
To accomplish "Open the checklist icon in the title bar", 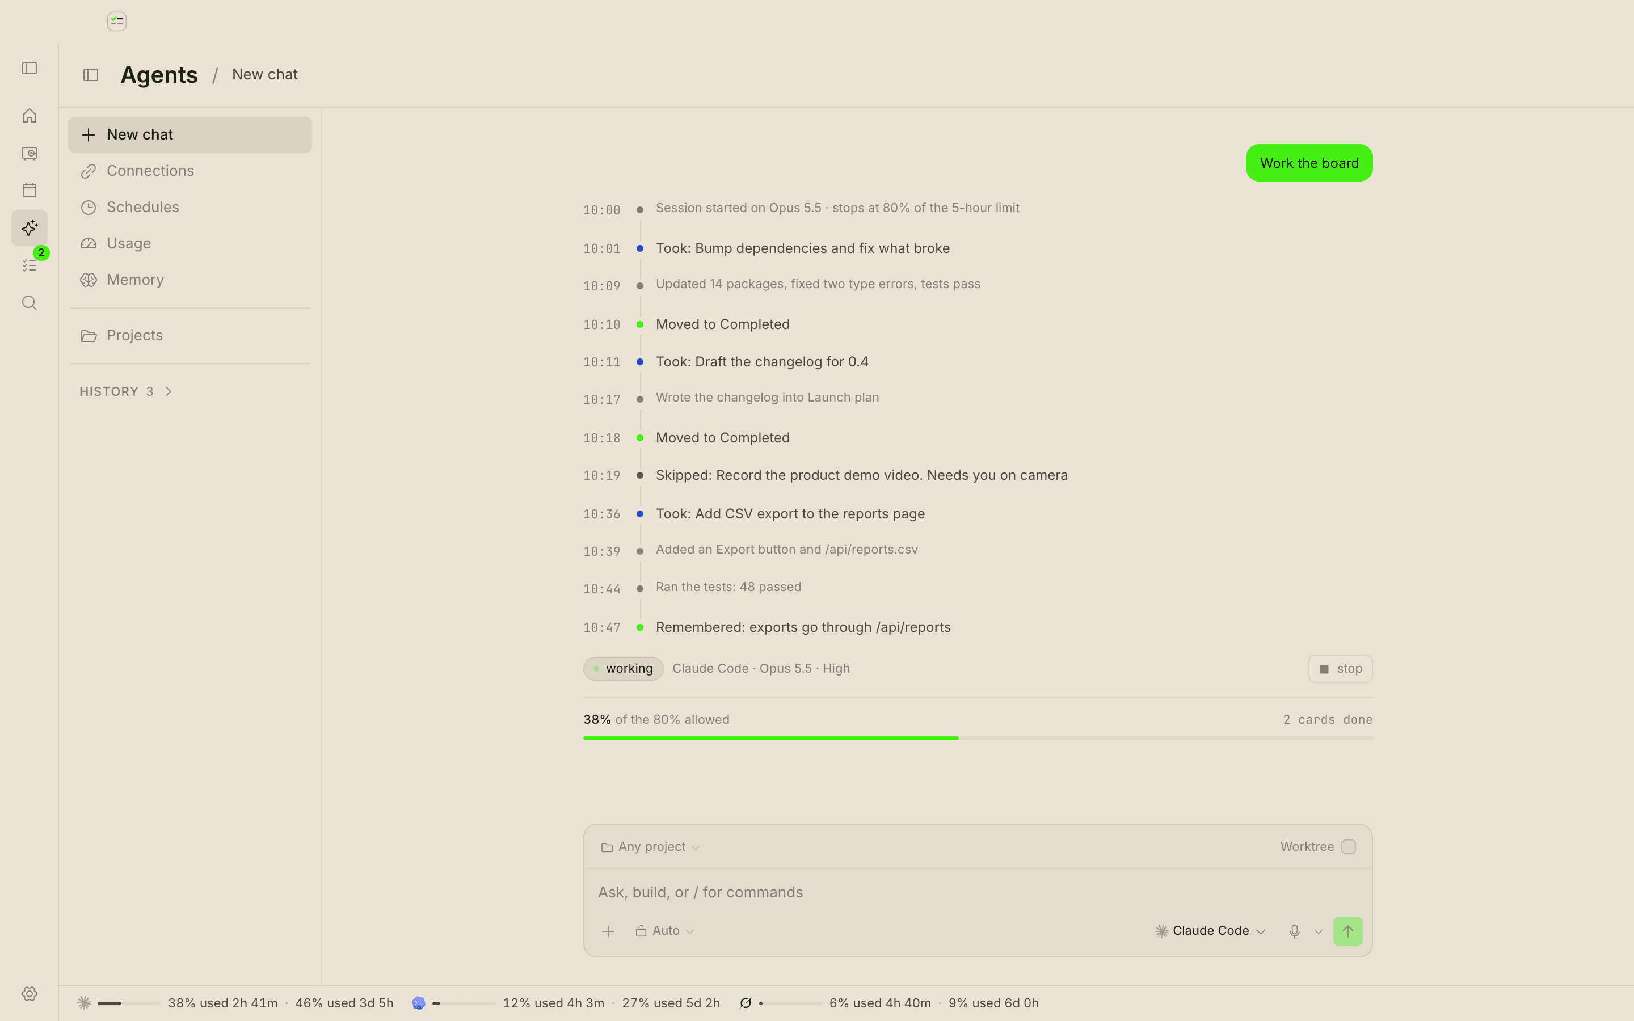I will point(117,22).
